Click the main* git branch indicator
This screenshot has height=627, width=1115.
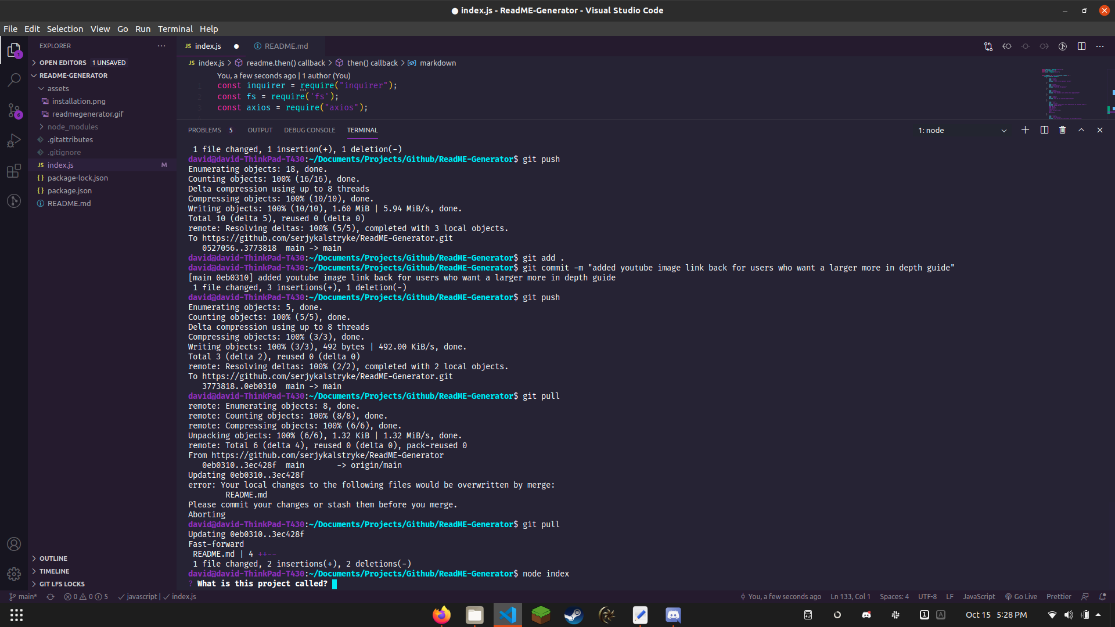[x=23, y=596]
